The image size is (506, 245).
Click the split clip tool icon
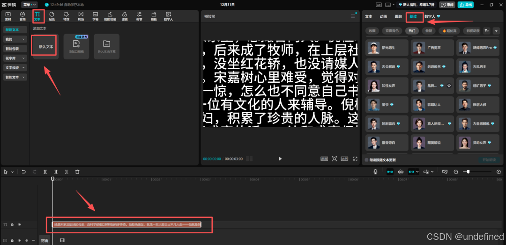point(45,172)
